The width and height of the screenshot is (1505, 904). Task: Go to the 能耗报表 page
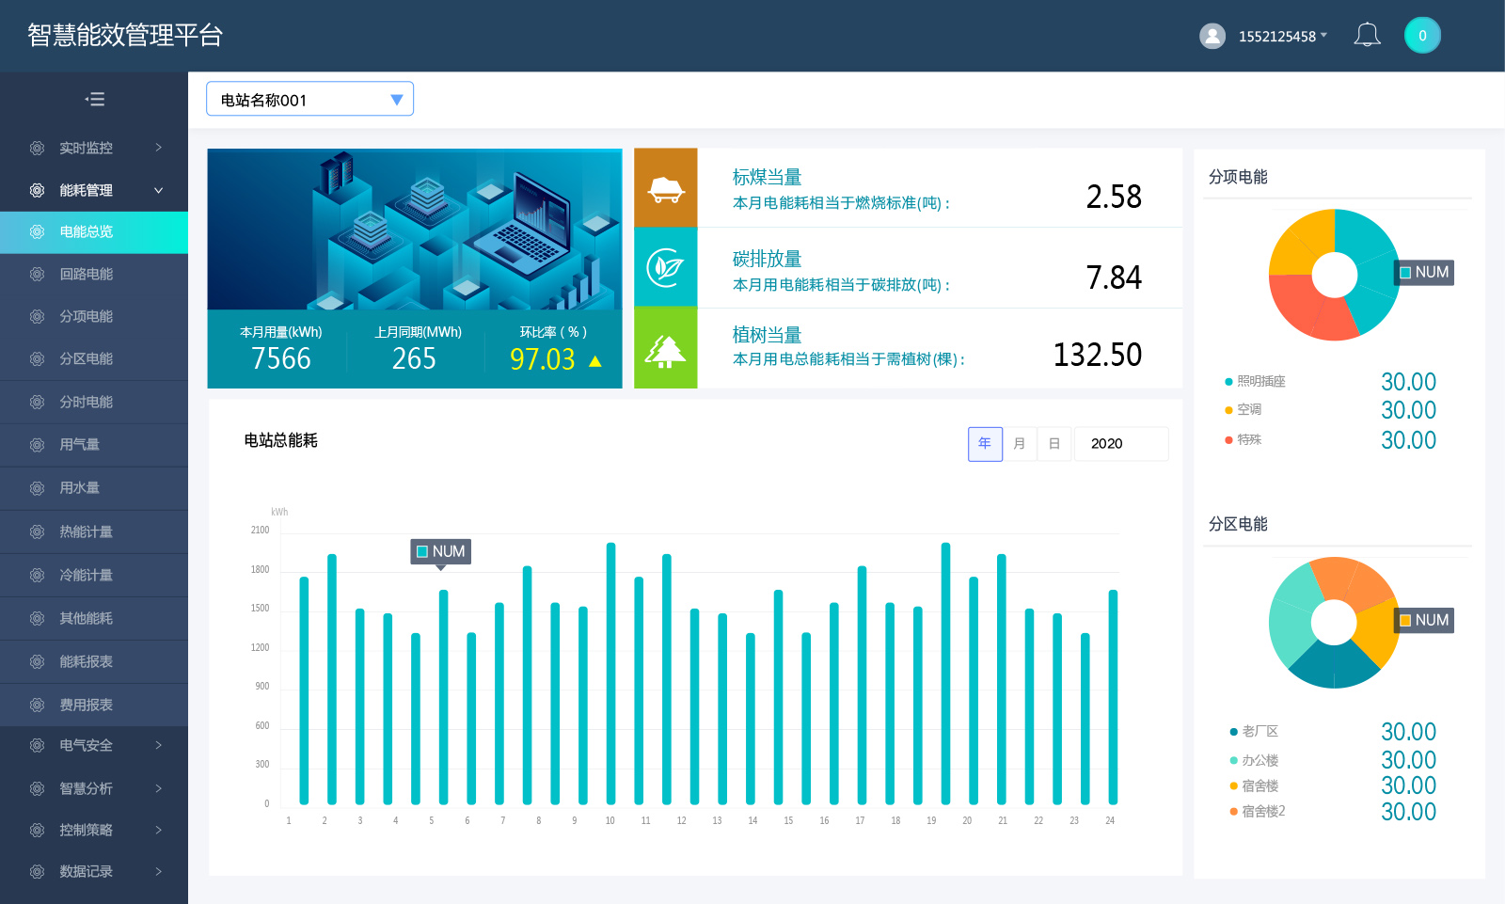coord(87,661)
